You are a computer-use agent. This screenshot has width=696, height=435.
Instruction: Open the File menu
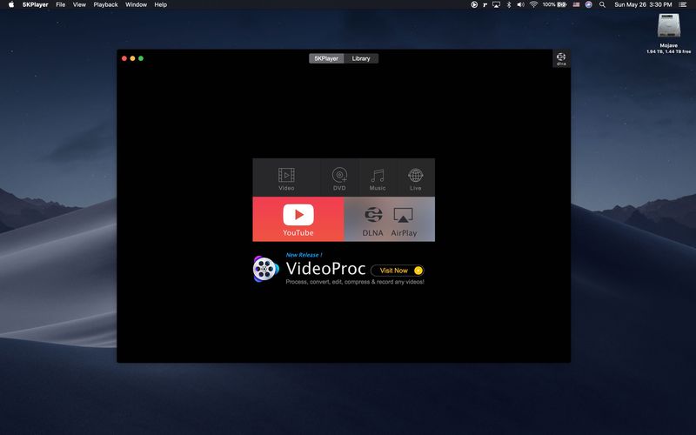tap(60, 4)
